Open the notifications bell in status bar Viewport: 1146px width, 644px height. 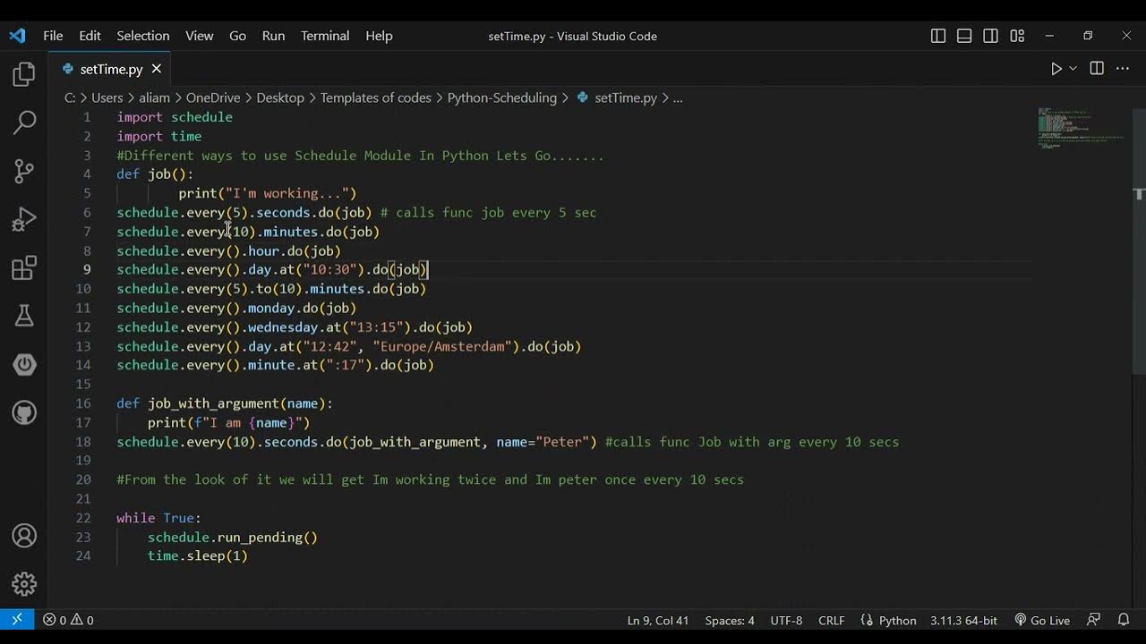point(1124,620)
